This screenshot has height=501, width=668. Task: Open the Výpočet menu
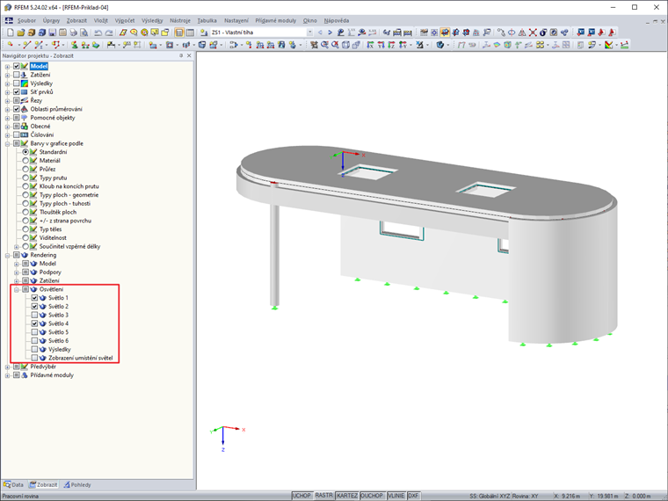pos(125,20)
